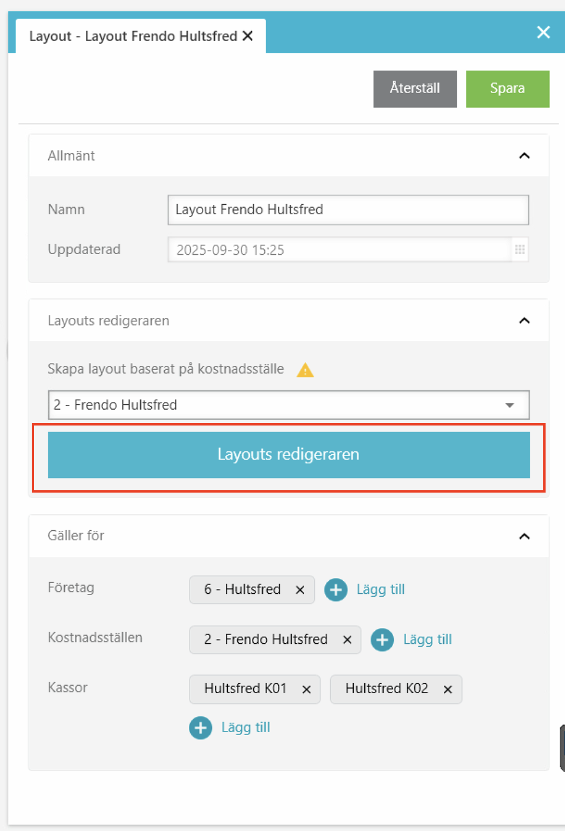This screenshot has width=565, height=831.
Task: Collapse the Allmänt section
Action: pyautogui.click(x=524, y=156)
